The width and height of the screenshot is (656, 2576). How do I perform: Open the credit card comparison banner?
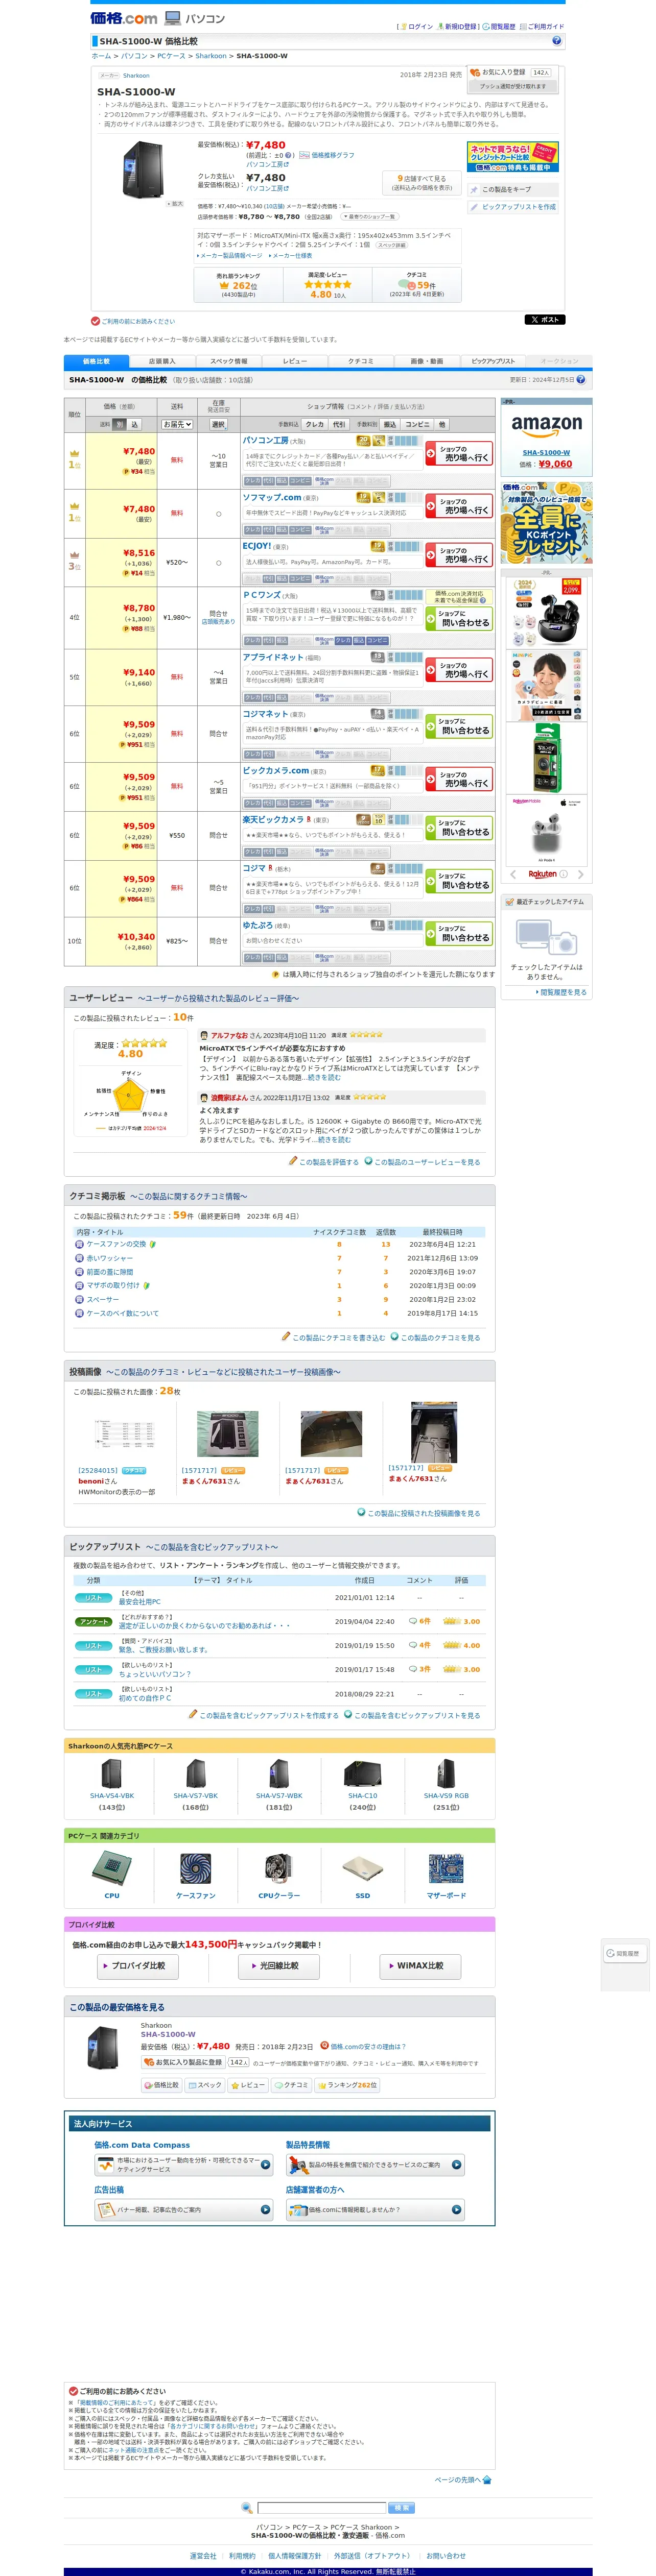click(513, 157)
